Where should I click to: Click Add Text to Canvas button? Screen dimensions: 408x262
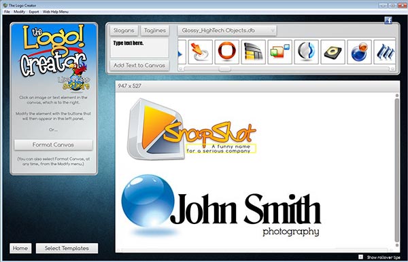[139, 65]
